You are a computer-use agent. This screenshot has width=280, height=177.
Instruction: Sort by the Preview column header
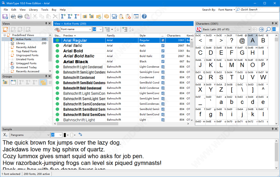[84, 35]
